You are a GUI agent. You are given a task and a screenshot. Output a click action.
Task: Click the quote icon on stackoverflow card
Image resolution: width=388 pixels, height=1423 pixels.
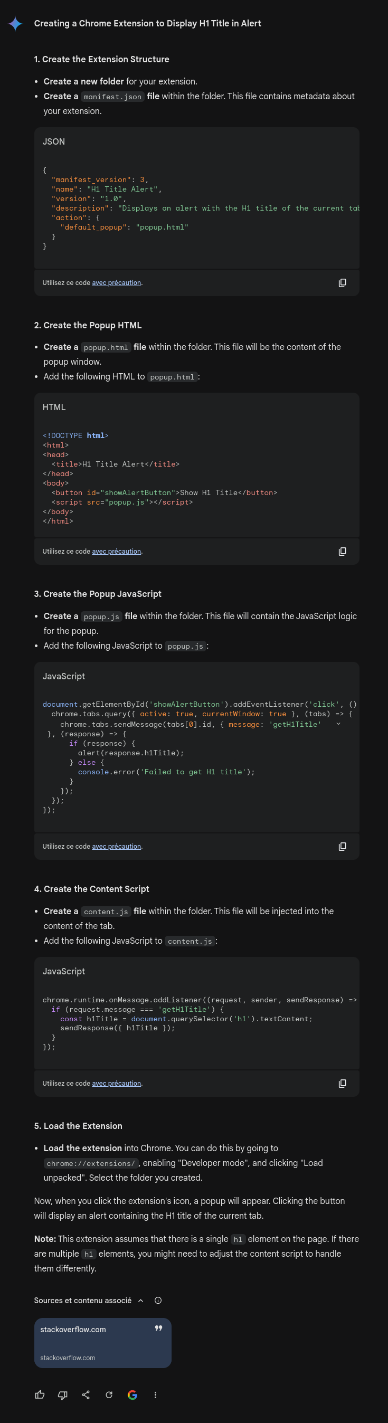point(158,1328)
